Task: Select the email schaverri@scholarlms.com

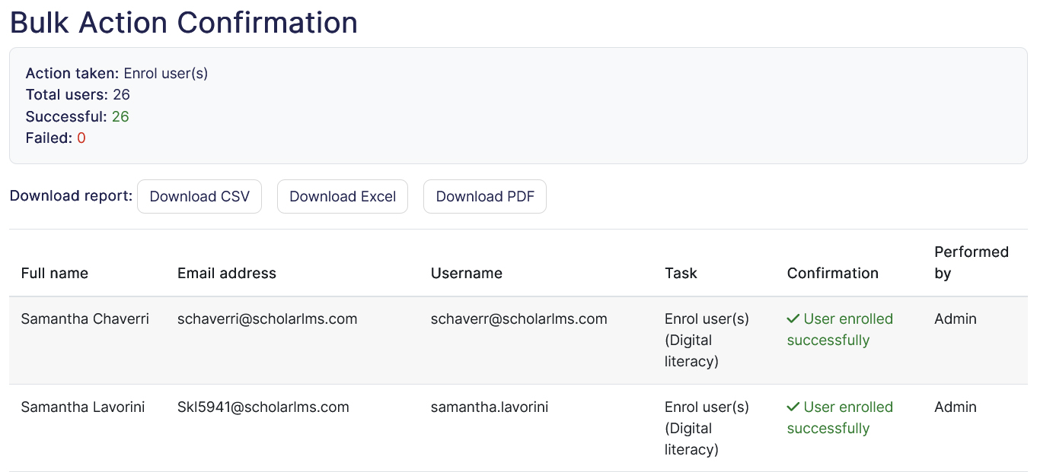Action: click(x=267, y=318)
